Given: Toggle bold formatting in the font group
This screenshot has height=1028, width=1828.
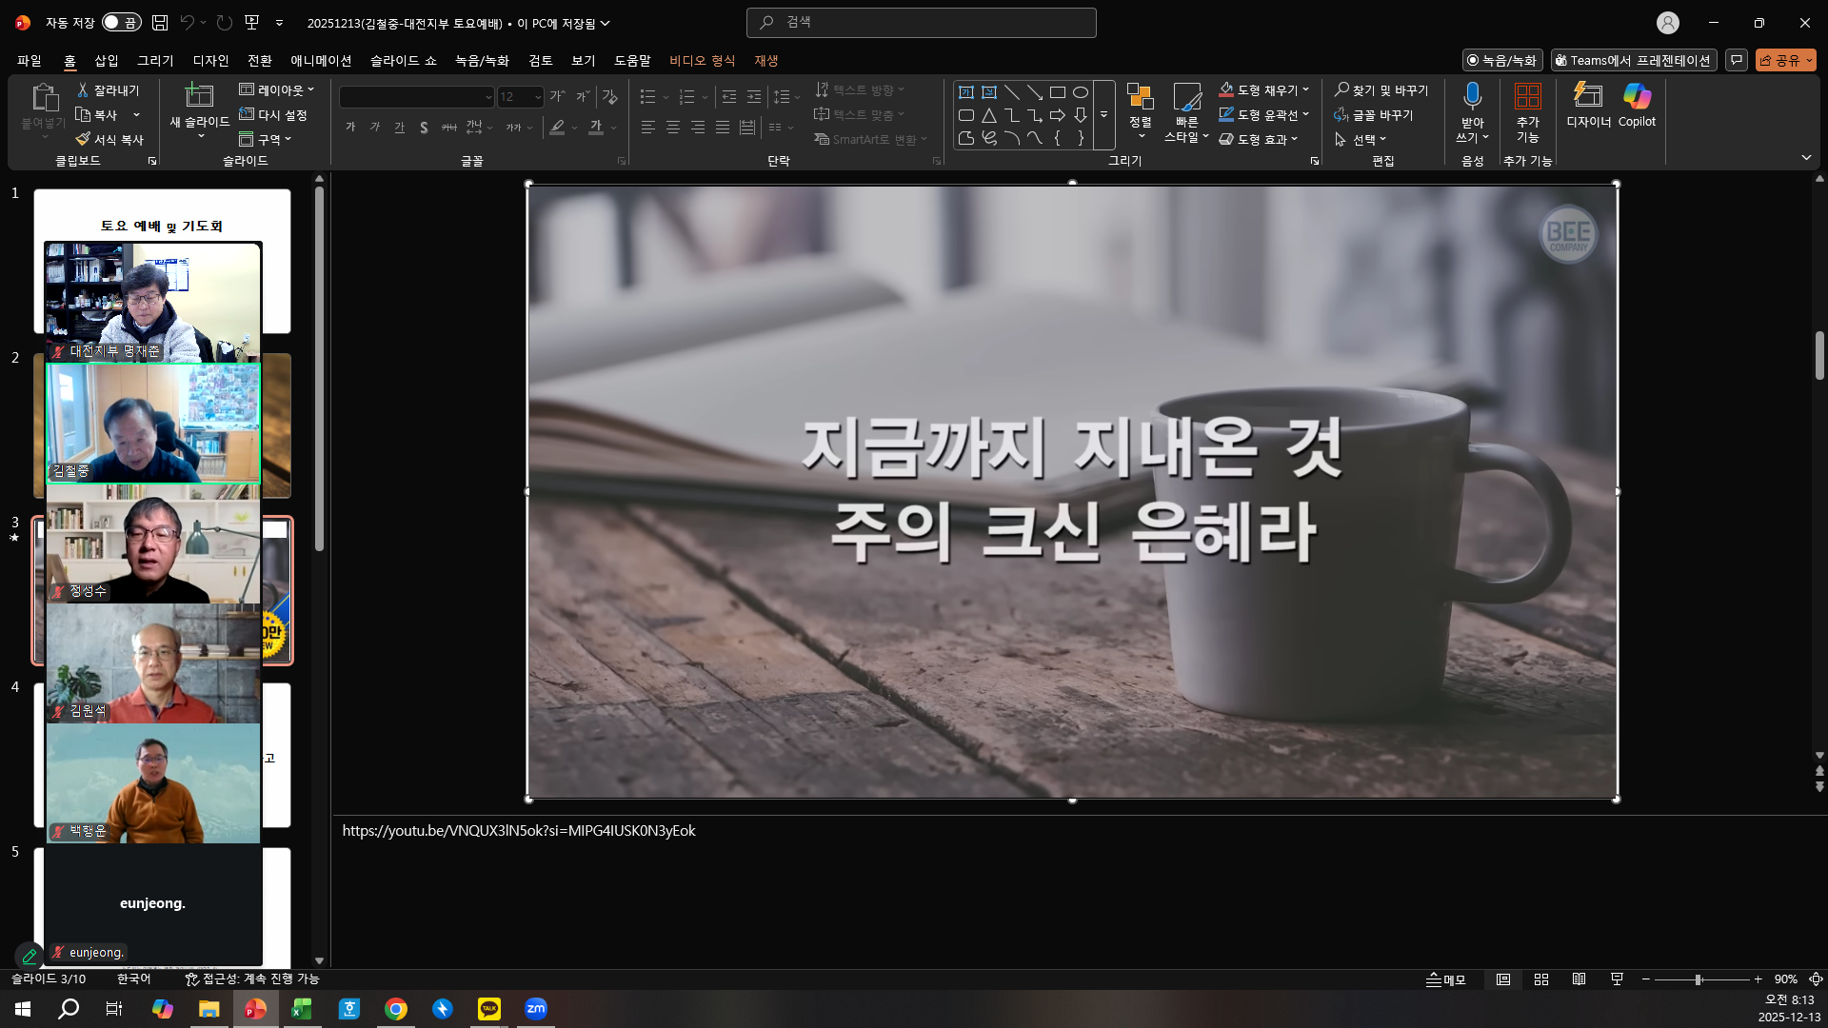Looking at the screenshot, I should pos(349,127).
